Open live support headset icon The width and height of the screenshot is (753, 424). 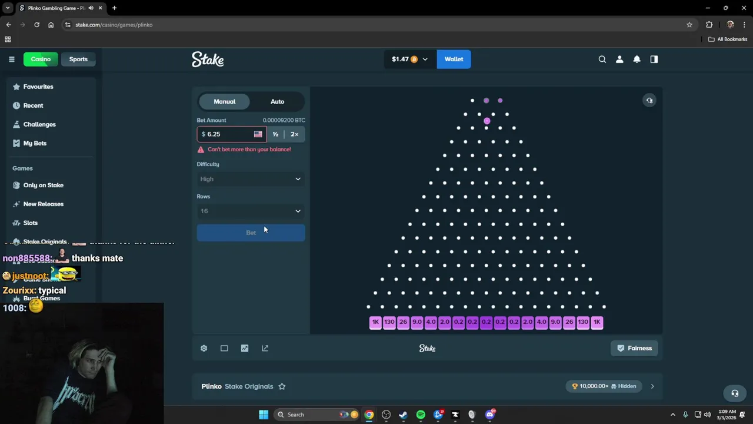coord(735,393)
